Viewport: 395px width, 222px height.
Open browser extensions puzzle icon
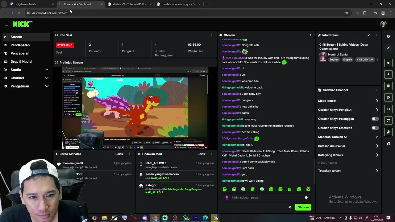365,13
